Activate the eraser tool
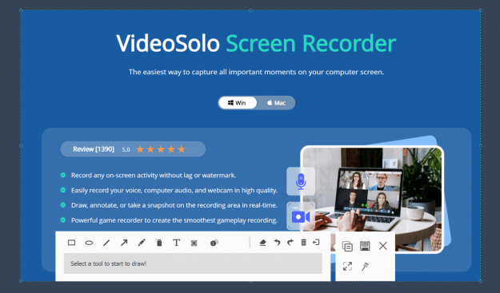 [x=262, y=243]
